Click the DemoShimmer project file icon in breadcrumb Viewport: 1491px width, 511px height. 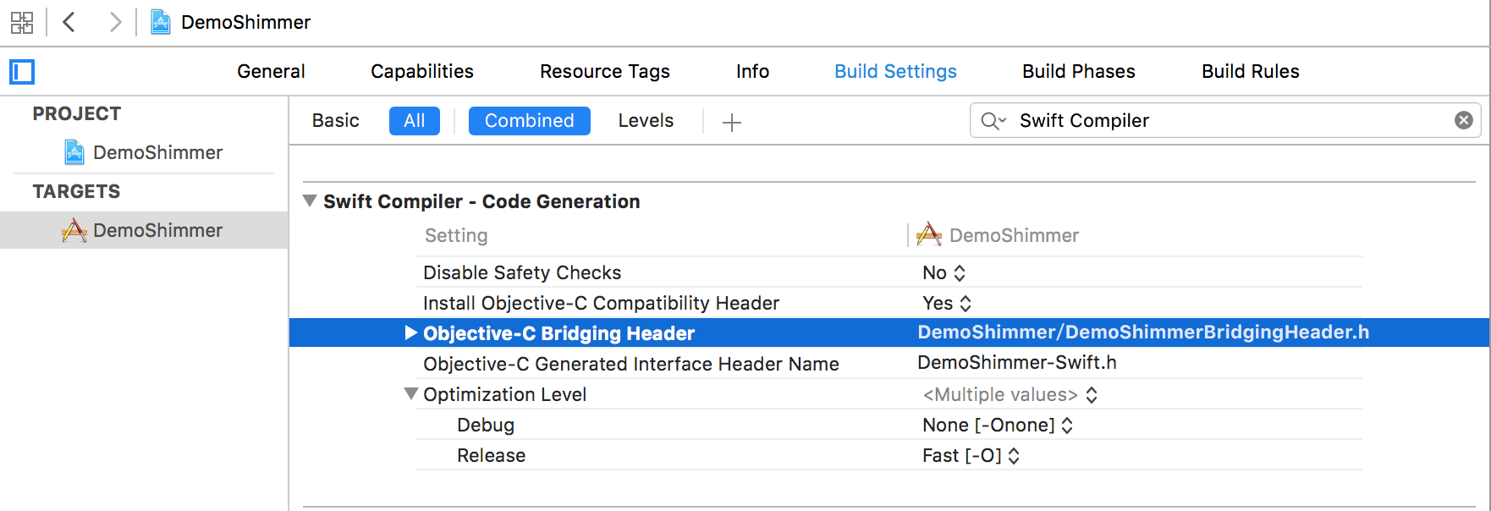pos(161,22)
